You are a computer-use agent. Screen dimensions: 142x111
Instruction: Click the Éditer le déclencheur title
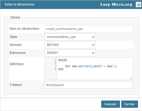(20, 4)
